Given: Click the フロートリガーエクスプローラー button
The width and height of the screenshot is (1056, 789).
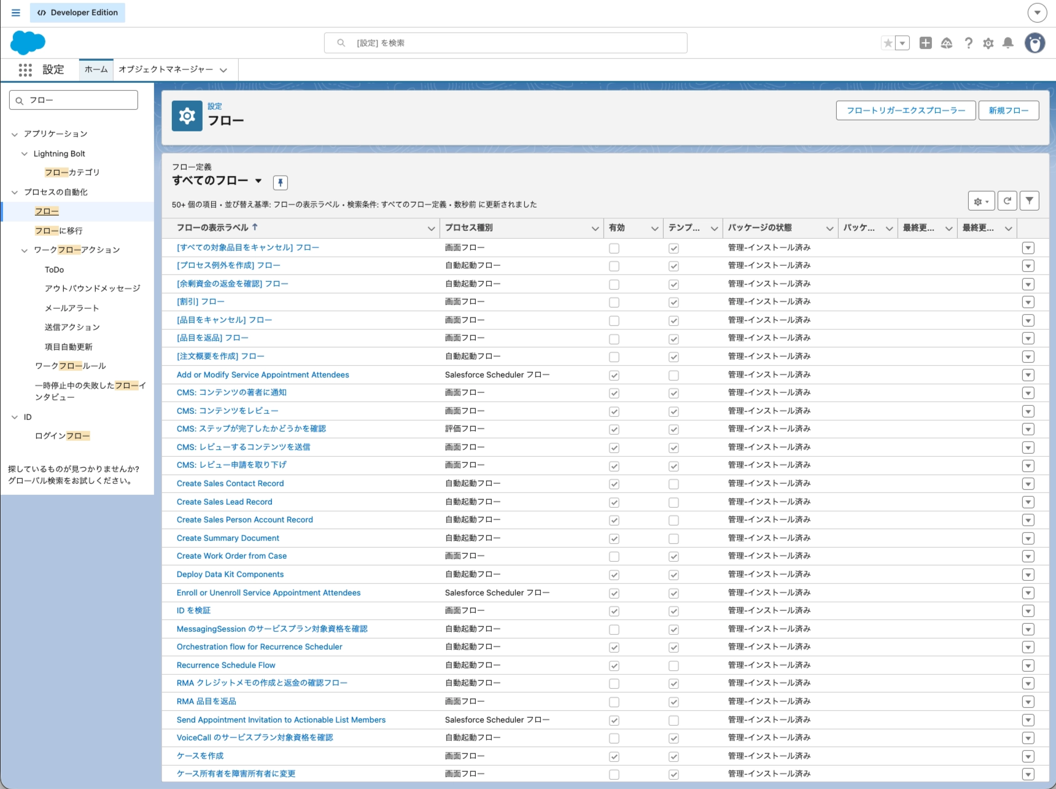Looking at the screenshot, I should pos(906,111).
